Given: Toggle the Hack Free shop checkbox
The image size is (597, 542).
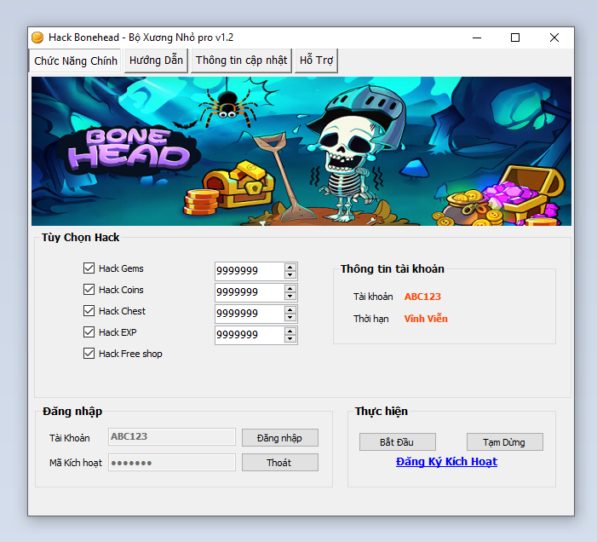Looking at the screenshot, I should [89, 354].
